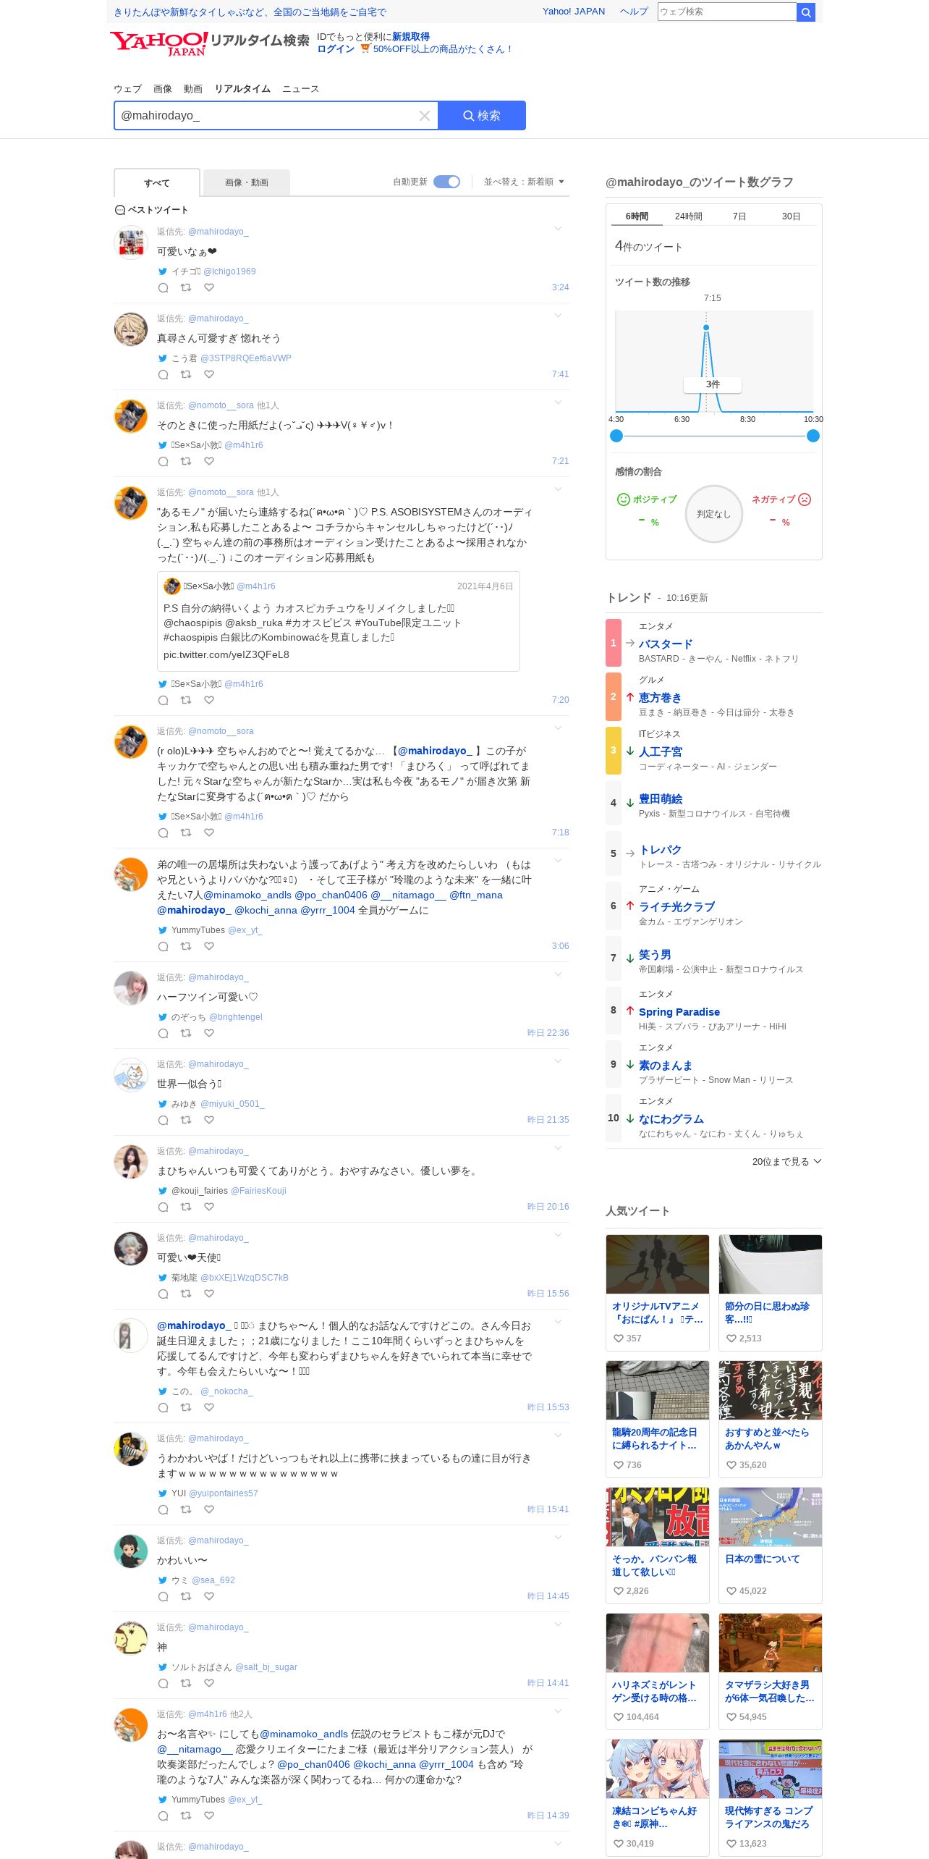Expand options chevron on 可愛いなぁ tweet
929x1859 pixels.
(x=558, y=229)
